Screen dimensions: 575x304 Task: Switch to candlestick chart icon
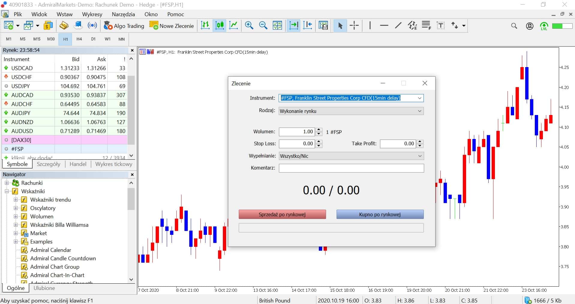pos(220,26)
